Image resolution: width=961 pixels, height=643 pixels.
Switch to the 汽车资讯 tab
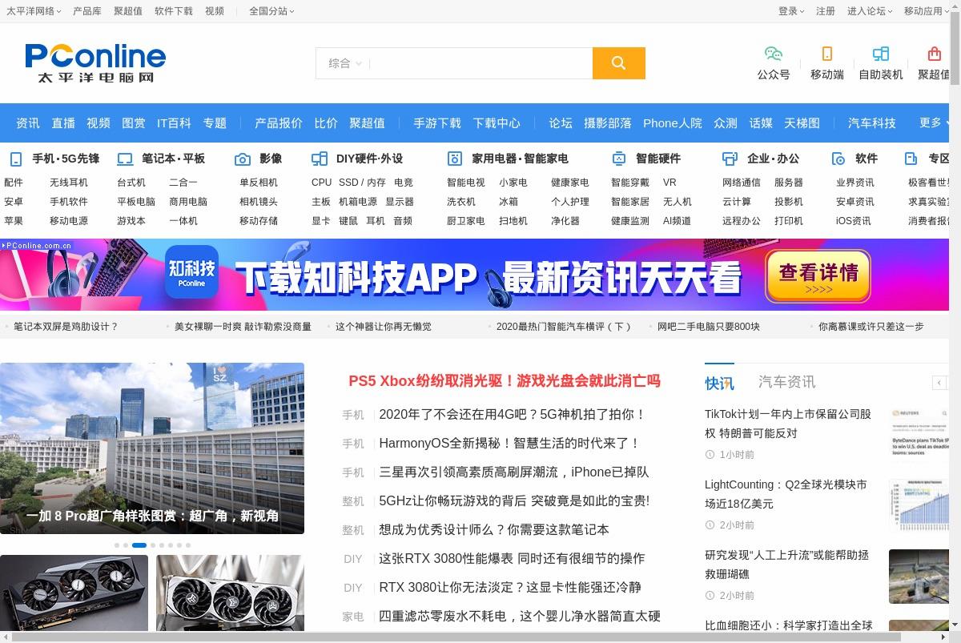(787, 382)
